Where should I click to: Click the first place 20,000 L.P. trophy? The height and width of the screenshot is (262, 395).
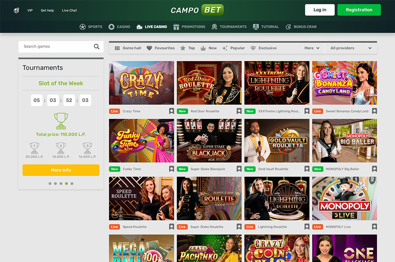(34, 148)
